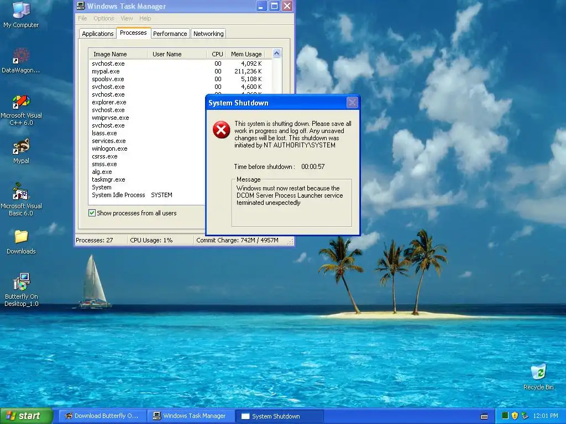
Task: Click the Task Manager title bar icon
Action: pyautogui.click(x=81, y=6)
